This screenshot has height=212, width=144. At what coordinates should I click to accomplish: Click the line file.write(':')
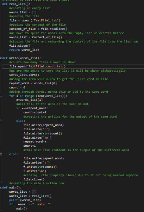tap(37, 163)
